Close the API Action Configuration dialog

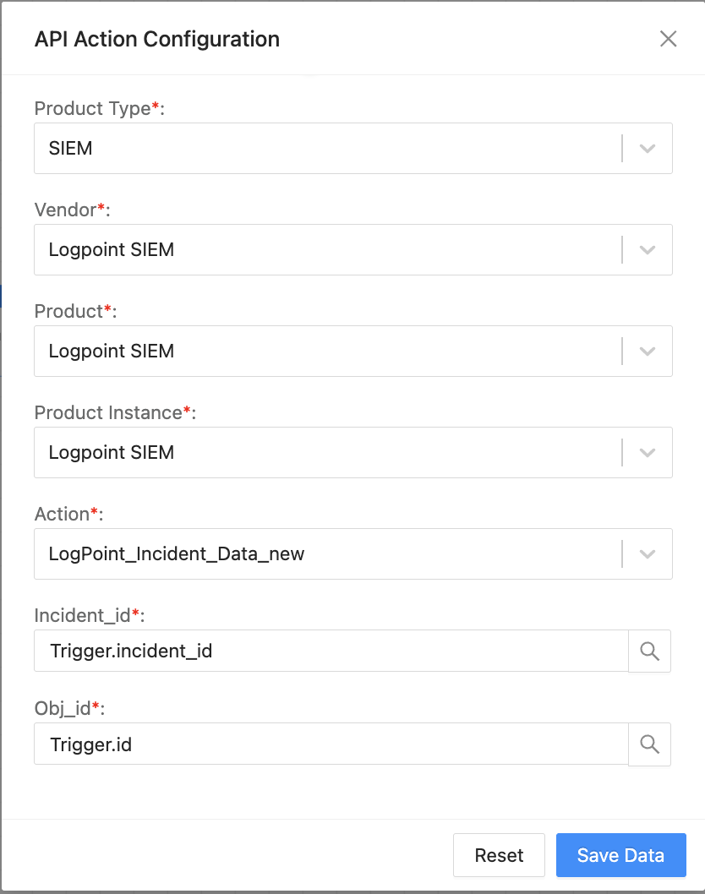(x=668, y=39)
